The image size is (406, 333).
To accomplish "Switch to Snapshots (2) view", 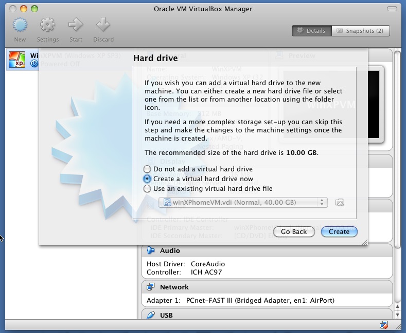I will (360, 31).
